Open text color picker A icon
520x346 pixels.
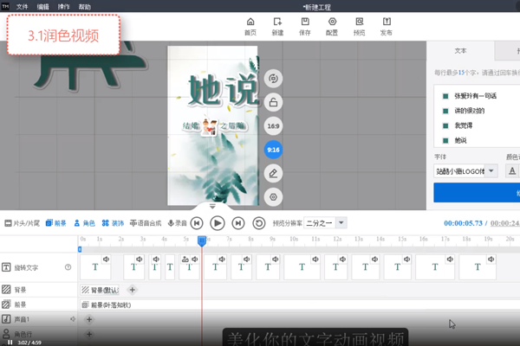click(x=512, y=171)
